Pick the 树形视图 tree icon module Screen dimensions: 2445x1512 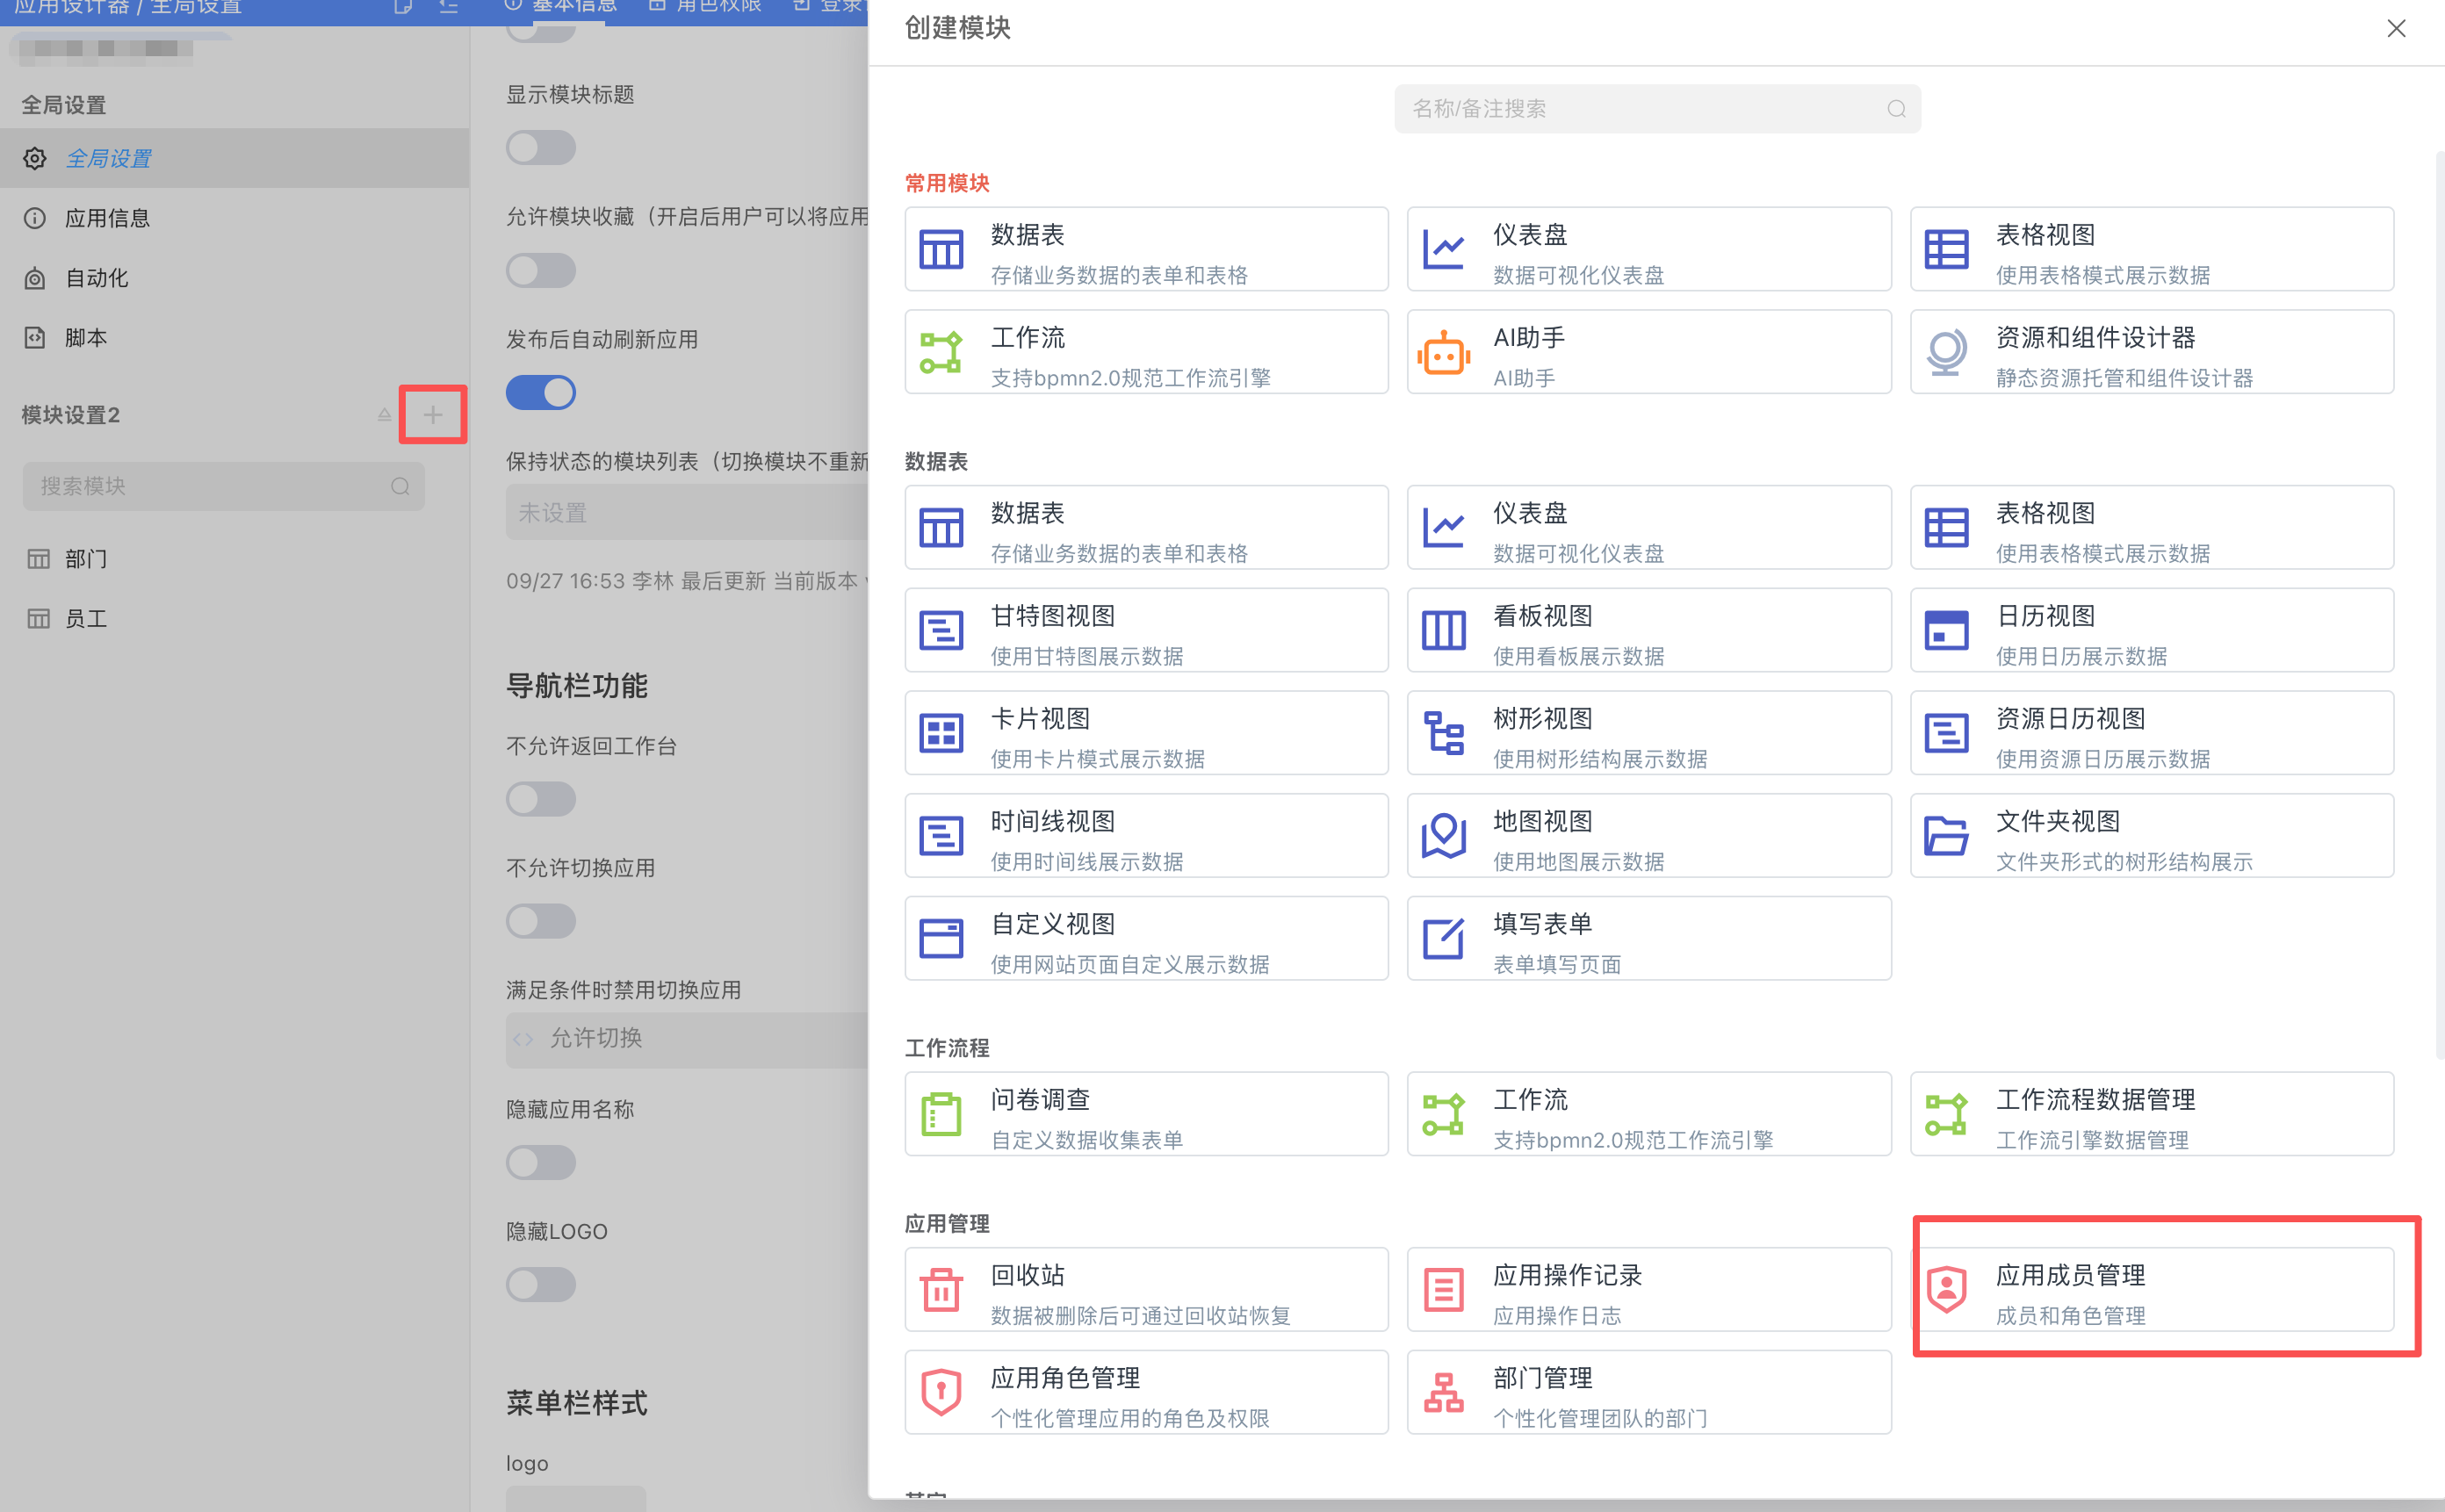pyautogui.click(x=1443, y=733)
